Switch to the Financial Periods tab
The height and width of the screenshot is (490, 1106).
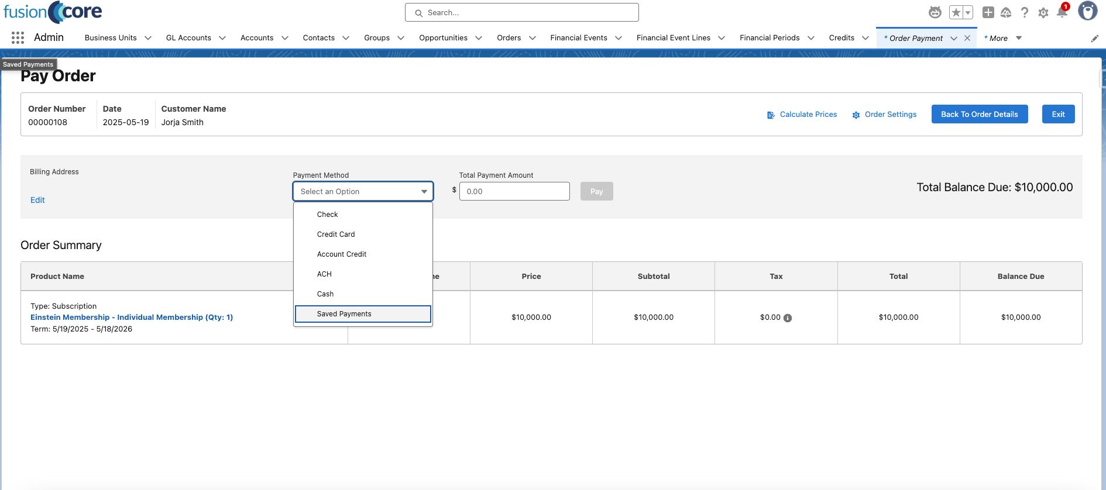[770, 38]
